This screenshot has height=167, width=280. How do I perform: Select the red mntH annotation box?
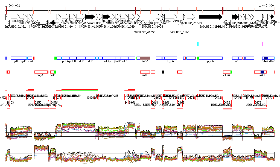[x=145, y=72]
